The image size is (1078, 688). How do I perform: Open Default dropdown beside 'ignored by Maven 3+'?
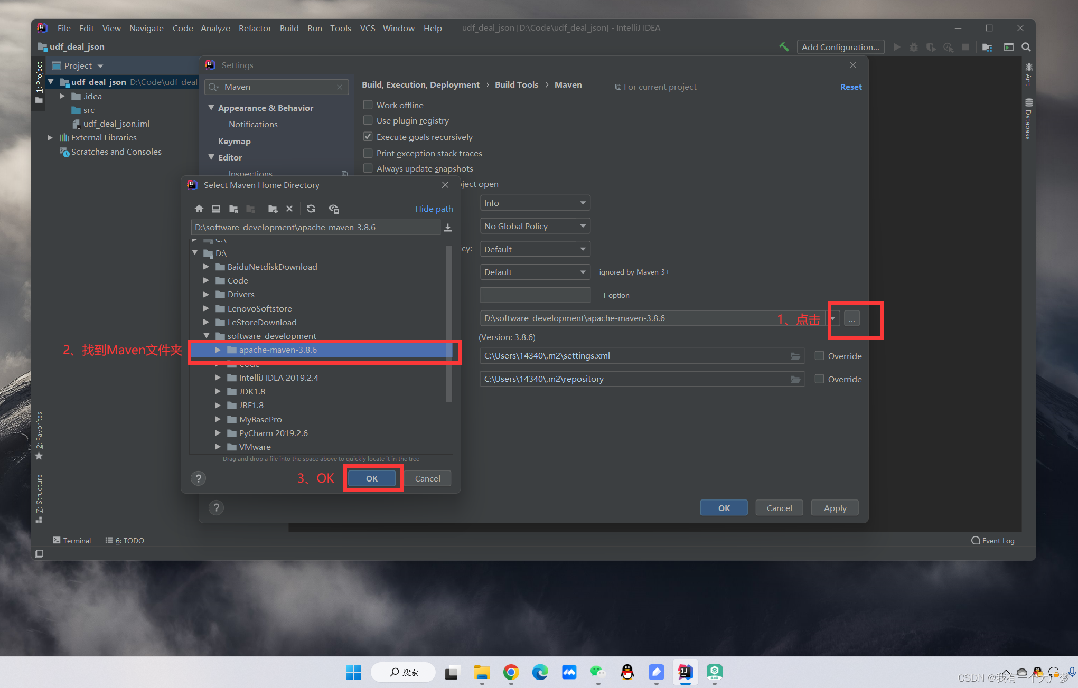[x=535, y=272]
